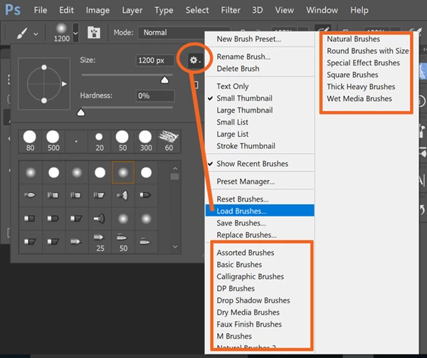
Task: Open the View menu
Action: point(284,11)
